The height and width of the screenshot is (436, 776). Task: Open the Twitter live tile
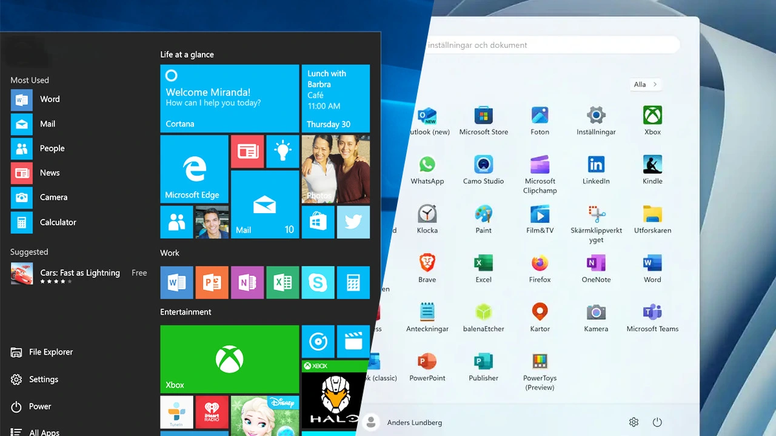pyautogui.click(x=353, y=222)
